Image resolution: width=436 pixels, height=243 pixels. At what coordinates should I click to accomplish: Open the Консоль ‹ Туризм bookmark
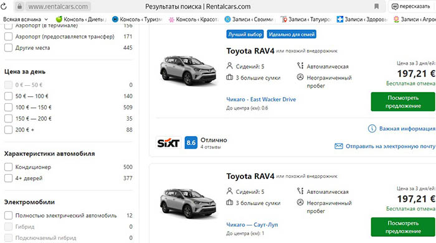pyautogui.click(x=137, y=19)
